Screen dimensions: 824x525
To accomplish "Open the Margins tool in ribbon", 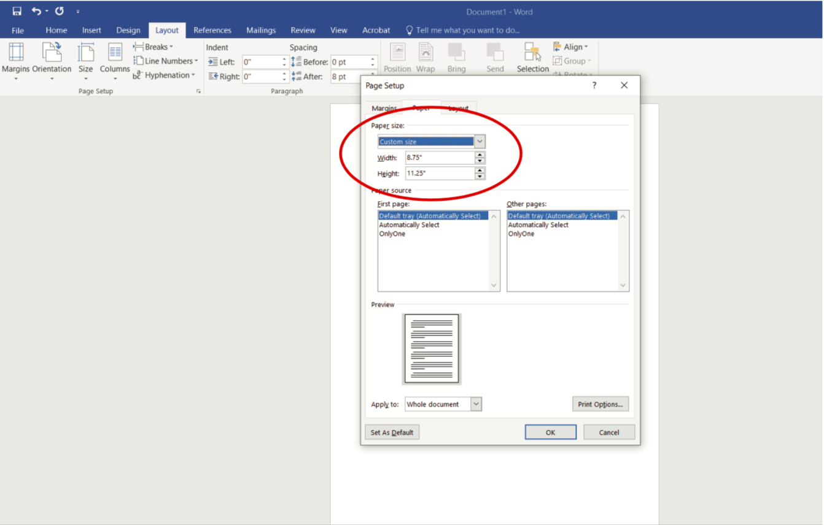I will coord(16,60).
